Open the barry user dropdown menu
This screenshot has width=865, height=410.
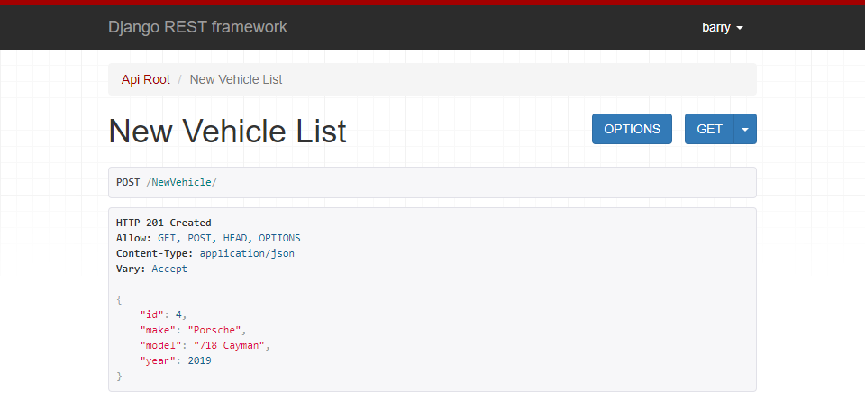click(x=722, y=27)
